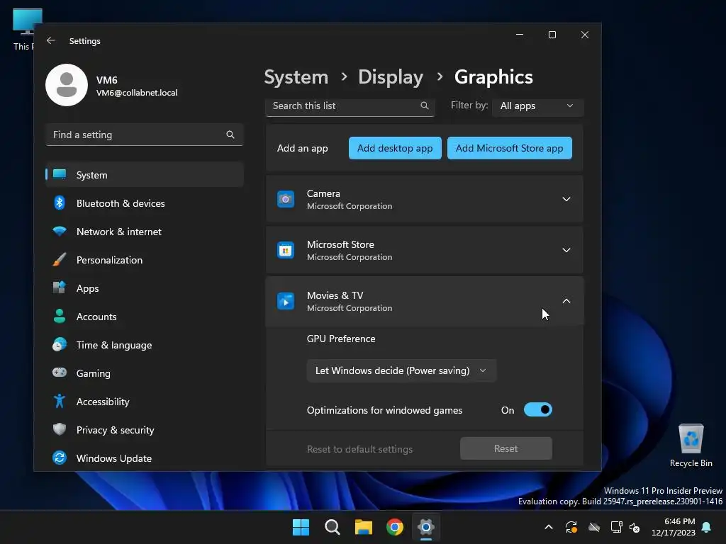Collapse the Movies & TV entry
Screen dimensions: 726x544
(566, 301)
